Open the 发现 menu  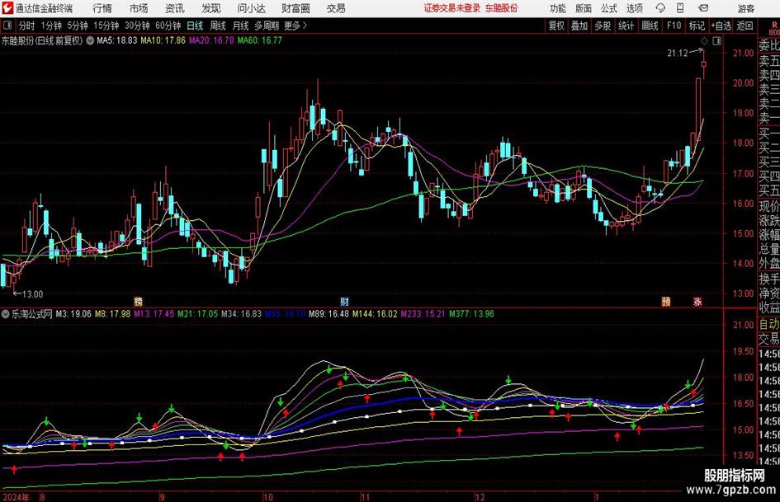coord(211,8)
